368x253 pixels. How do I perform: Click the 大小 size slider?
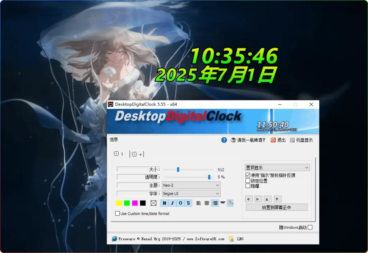189,170
